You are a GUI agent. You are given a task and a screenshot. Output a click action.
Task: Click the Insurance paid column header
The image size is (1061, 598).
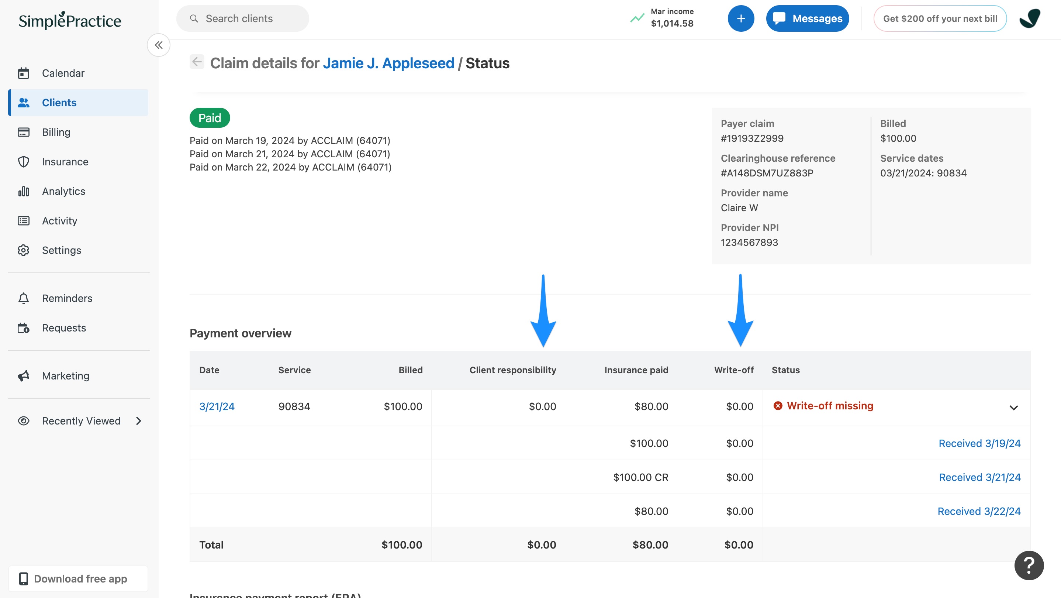point(636,370)
